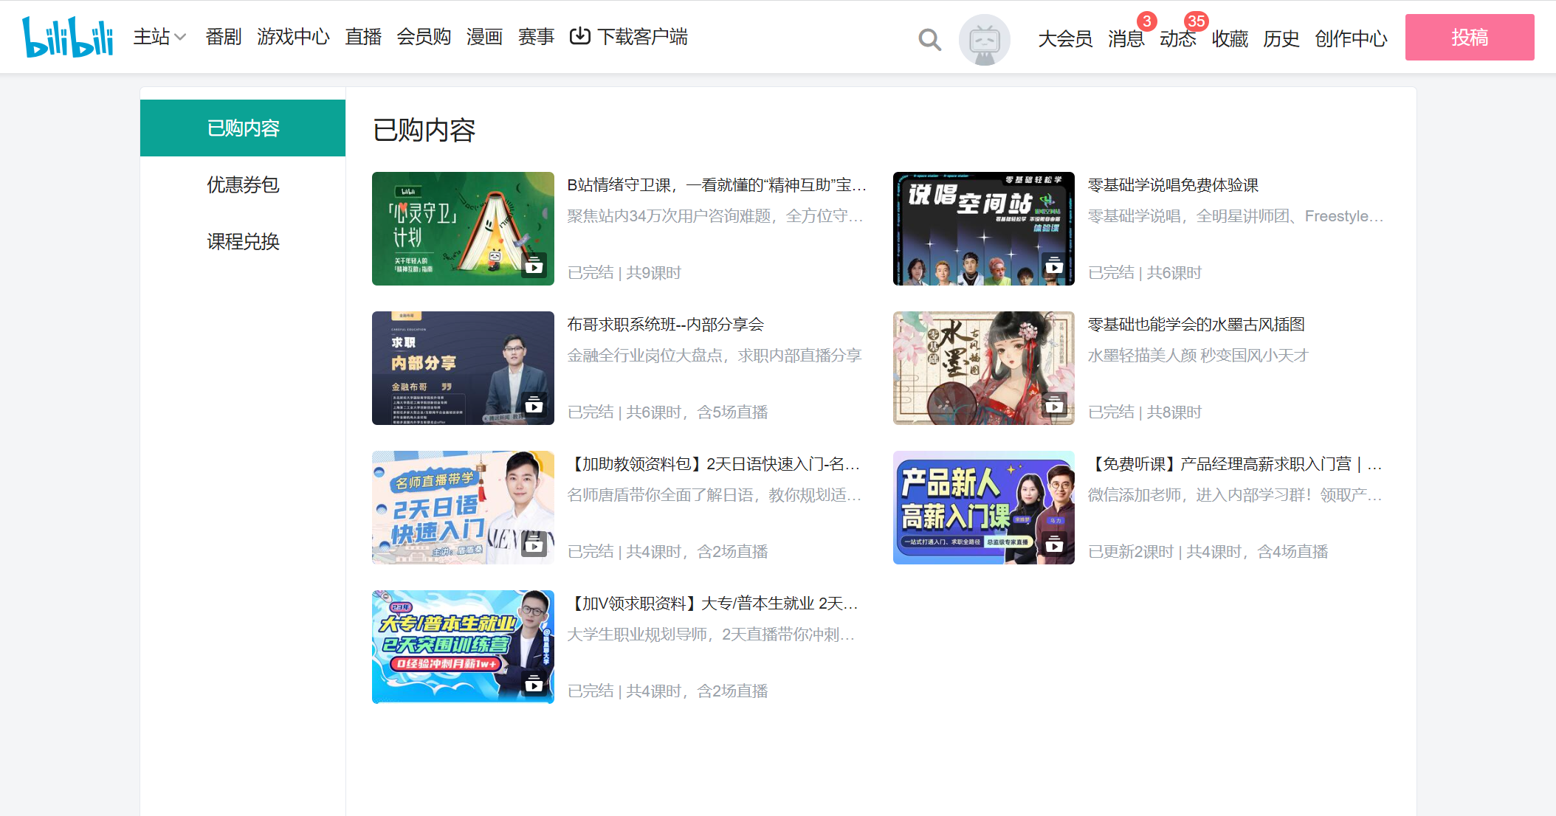Click play icon on 心灵守卫 thumbnail

pyautogui.click(x=534, y=266)
